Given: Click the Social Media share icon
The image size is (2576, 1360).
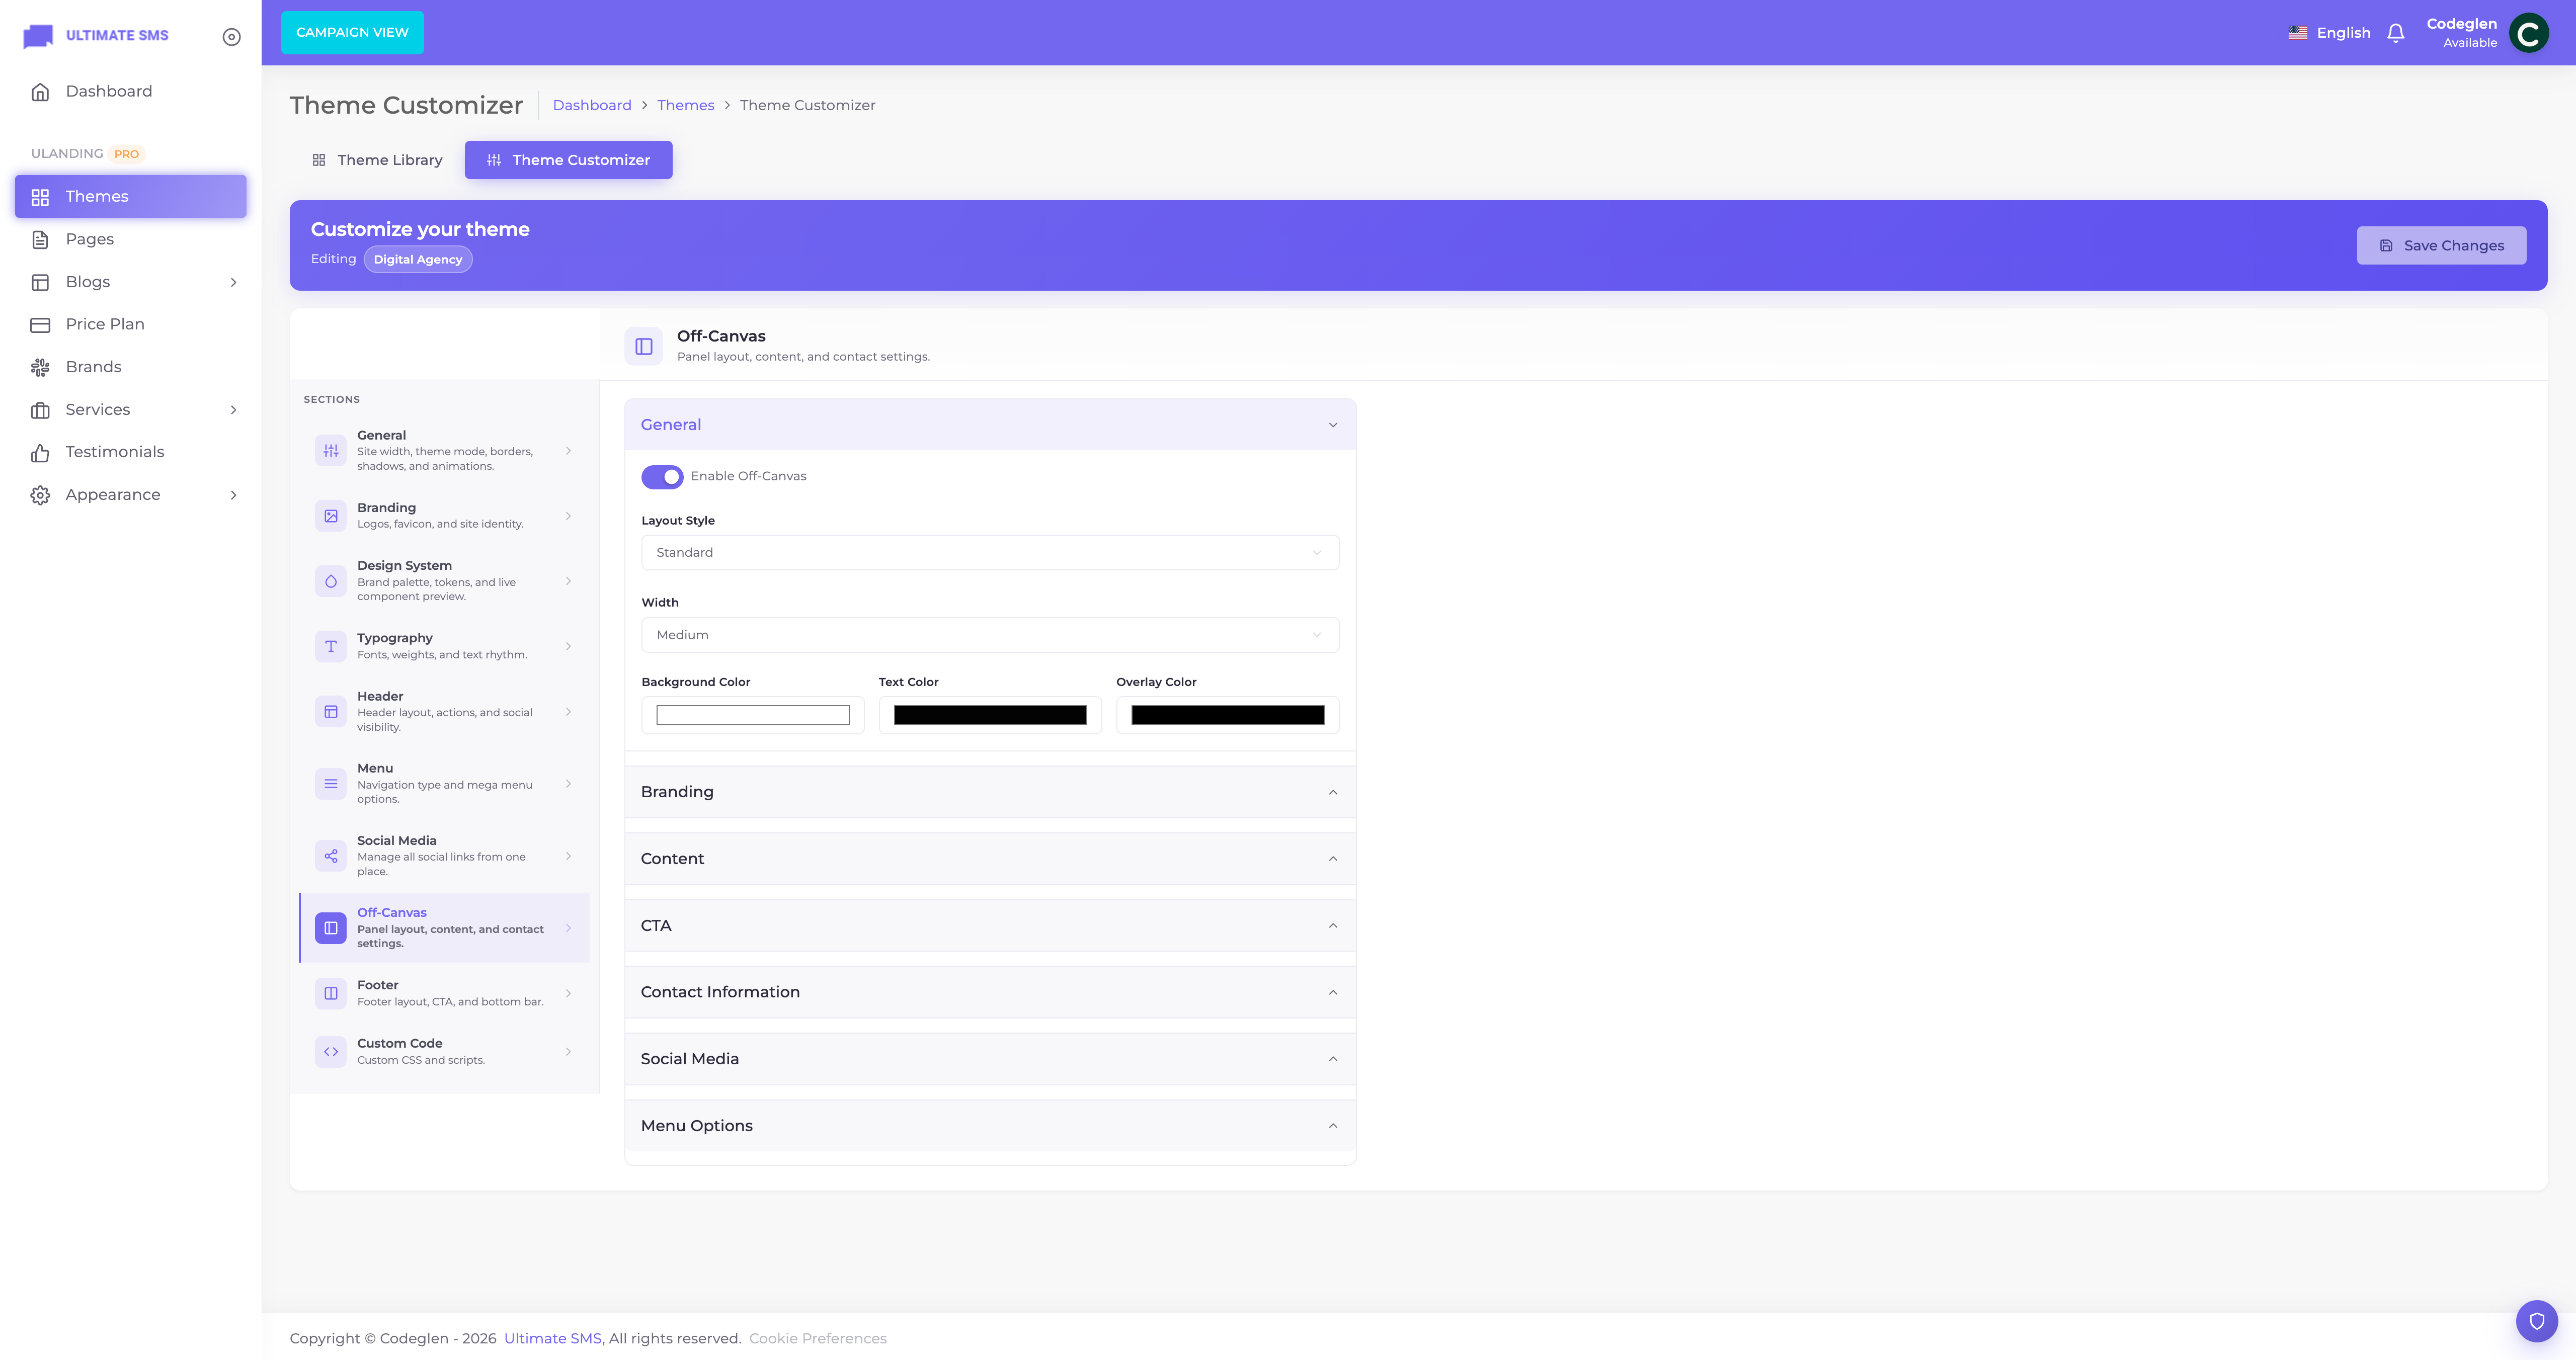Looking at the screenshot, I should click(331, 856).
